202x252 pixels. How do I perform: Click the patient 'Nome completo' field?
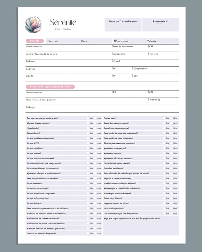coord(69,48)
